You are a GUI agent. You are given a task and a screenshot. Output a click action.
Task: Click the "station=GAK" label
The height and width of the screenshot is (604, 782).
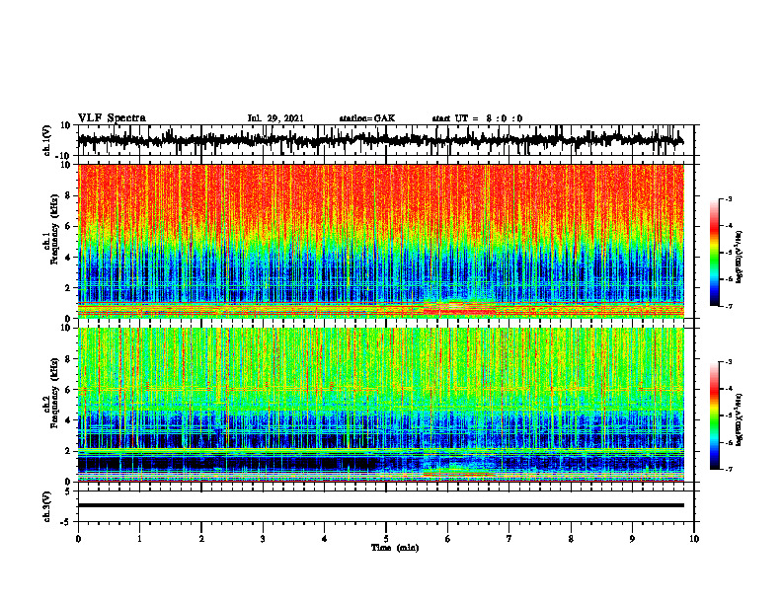point(367,118)
